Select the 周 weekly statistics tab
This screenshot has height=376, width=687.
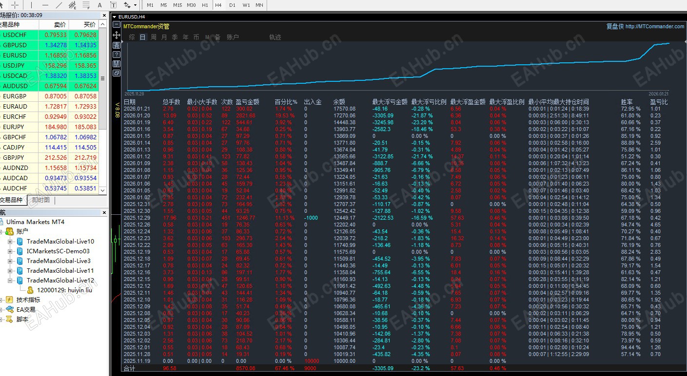[x=154, y=37]
